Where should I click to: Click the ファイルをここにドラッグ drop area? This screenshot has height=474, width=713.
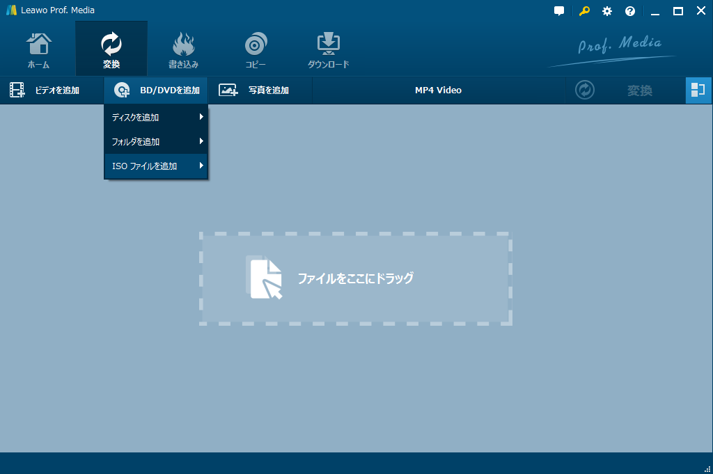coord(356,278)
